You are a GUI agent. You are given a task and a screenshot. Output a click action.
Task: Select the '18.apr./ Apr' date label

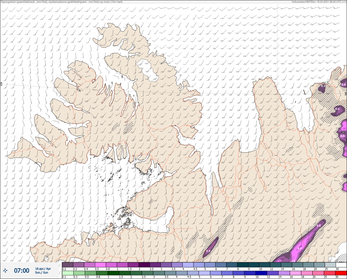(43, 269)
